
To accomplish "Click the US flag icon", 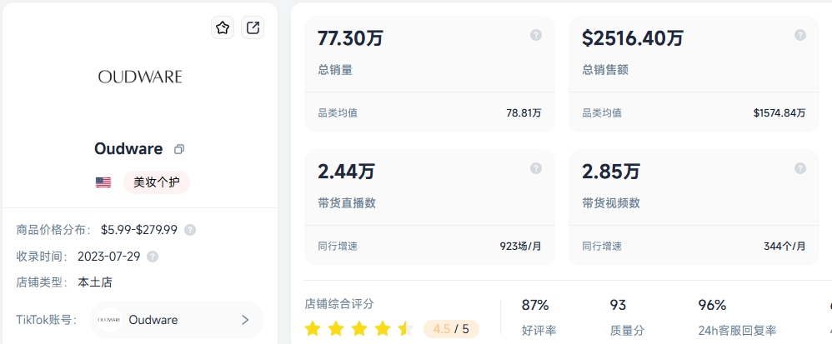I will point(103,182).
